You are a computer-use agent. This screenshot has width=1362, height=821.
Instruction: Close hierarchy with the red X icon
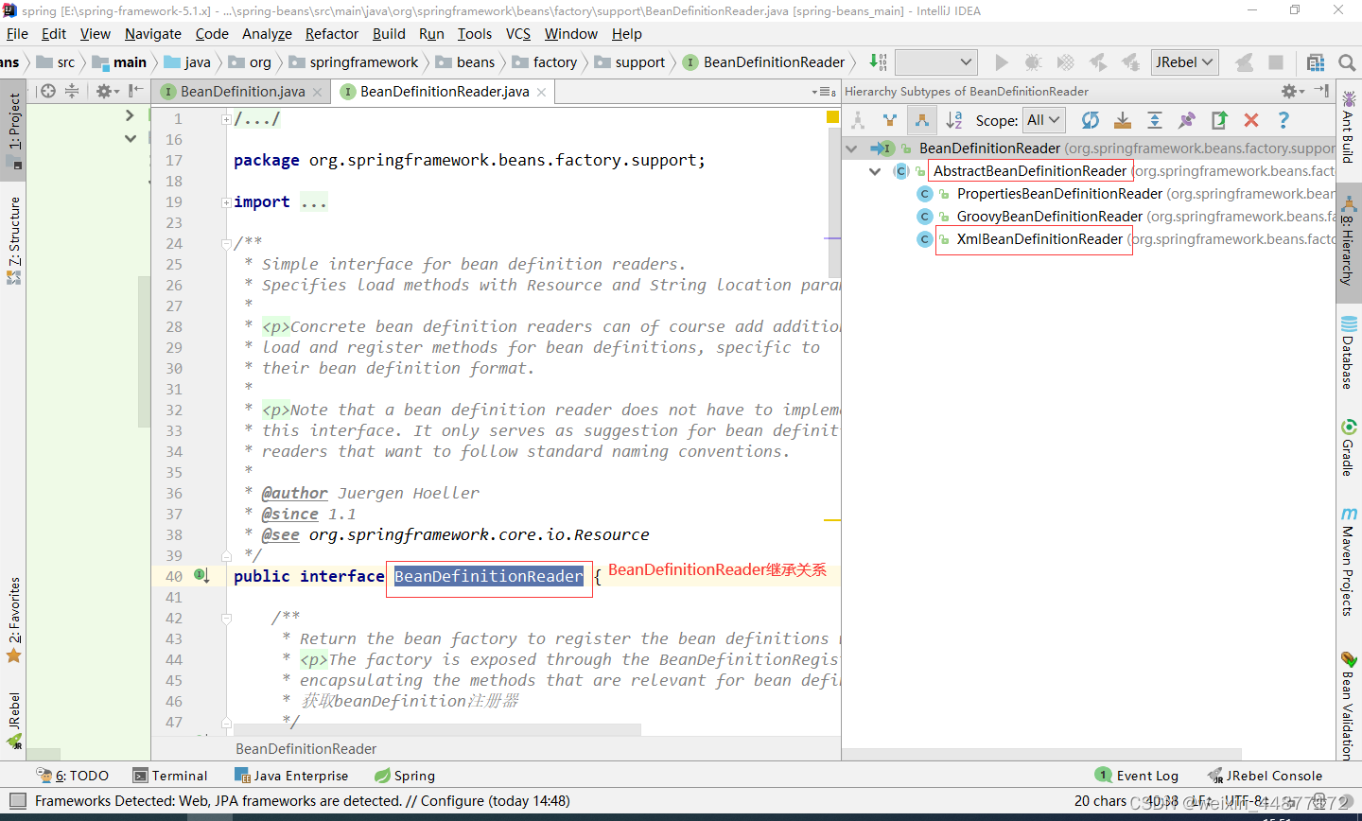click(1251, 120)
